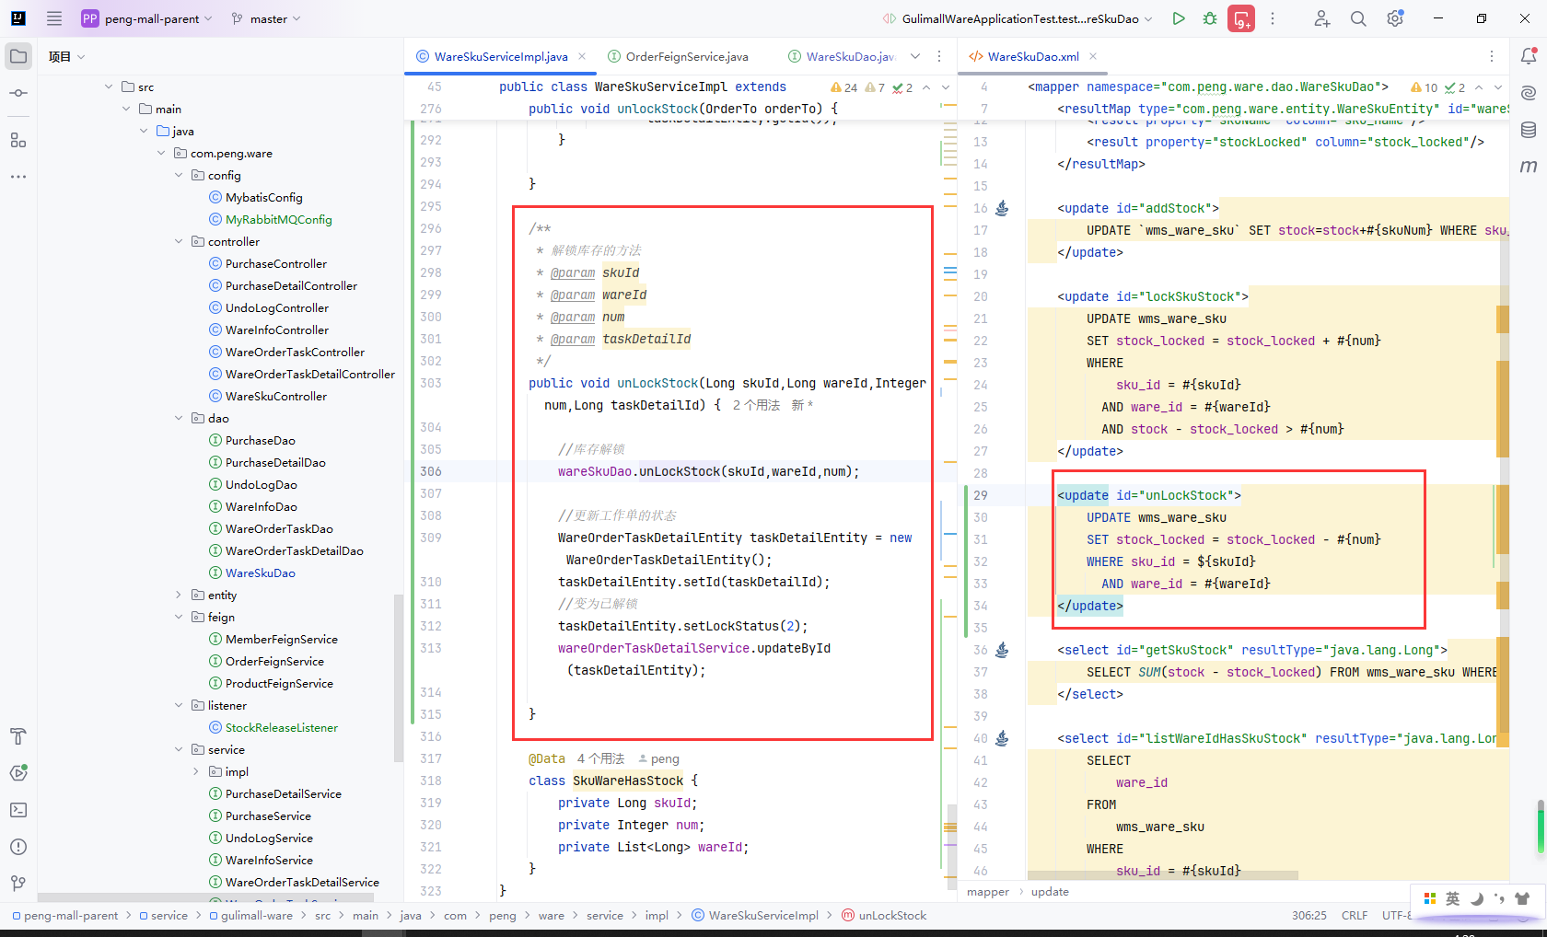The width and height of the screenshot is (1547, 937).
Task: Open CRLF line separator selector
Action: [1355, 915]
